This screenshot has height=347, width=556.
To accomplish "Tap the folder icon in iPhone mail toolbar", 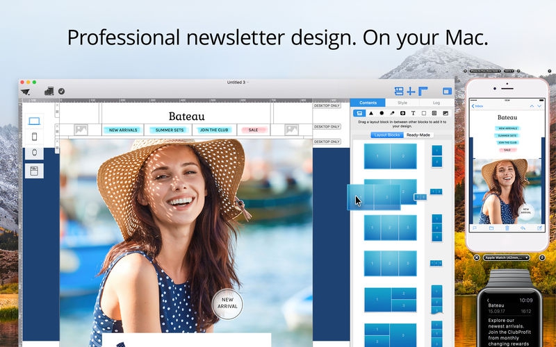I will tap(491, 228).
